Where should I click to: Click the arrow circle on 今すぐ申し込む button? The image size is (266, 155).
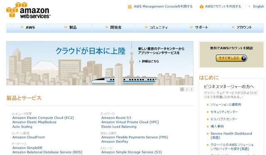coord(244,58)
